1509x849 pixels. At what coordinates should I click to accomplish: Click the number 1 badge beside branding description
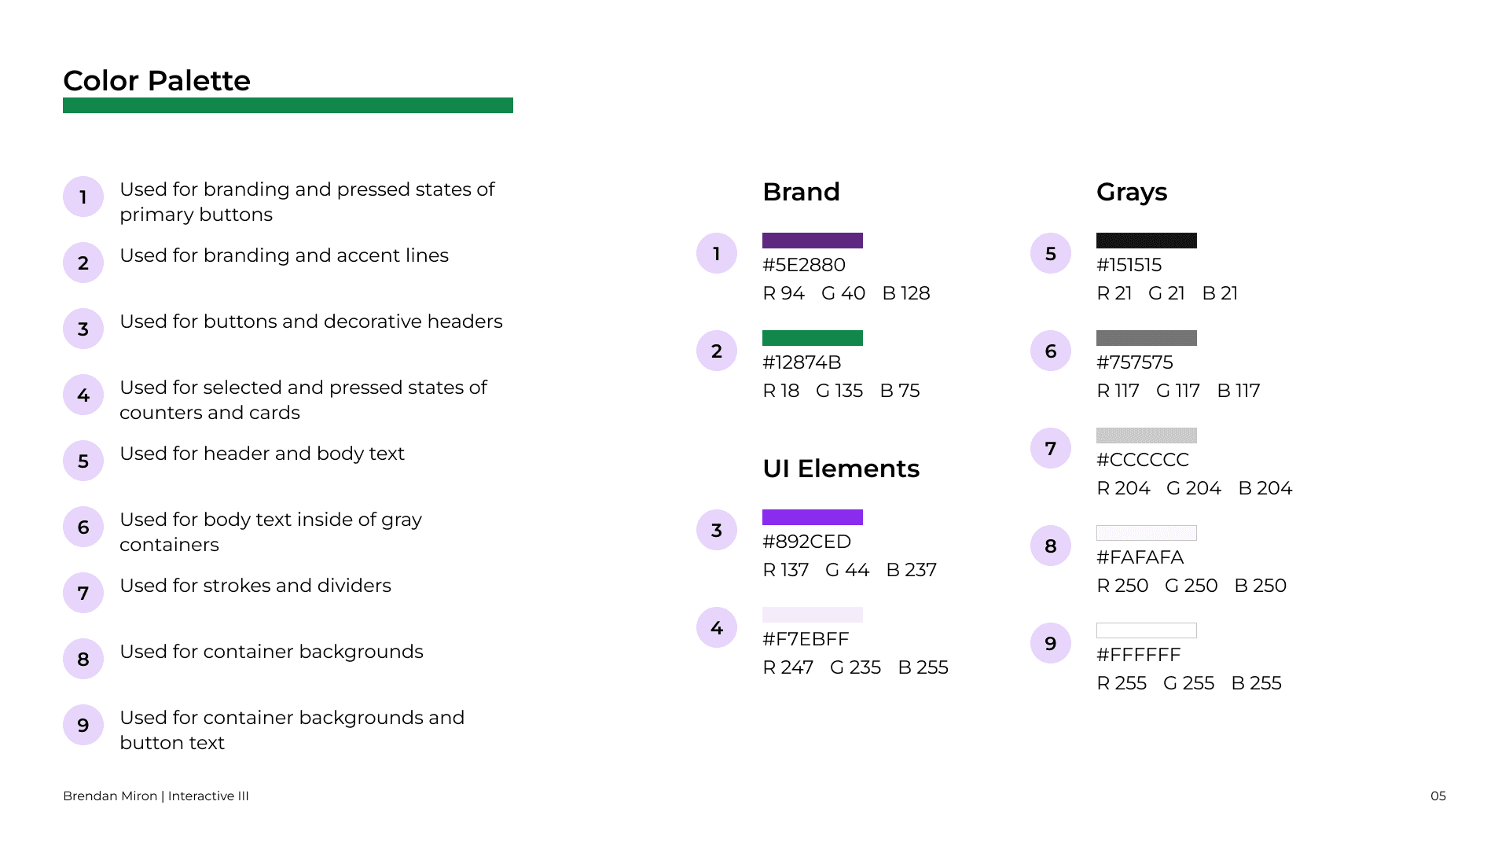click(x=83, y=197)
